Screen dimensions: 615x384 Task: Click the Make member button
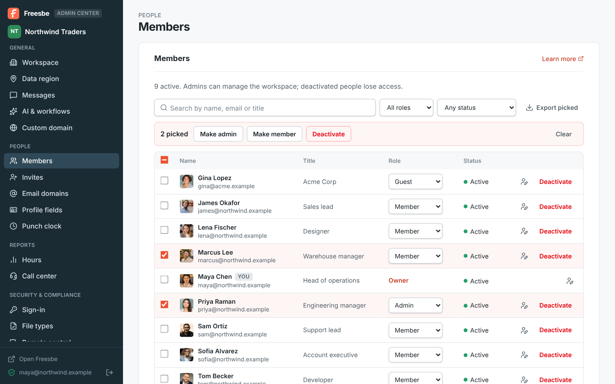[x=274, y=134]
